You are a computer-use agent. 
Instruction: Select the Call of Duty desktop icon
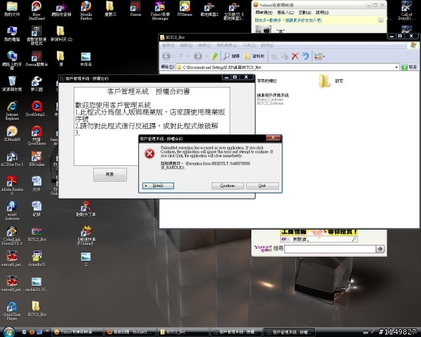[x=407, y=11]
